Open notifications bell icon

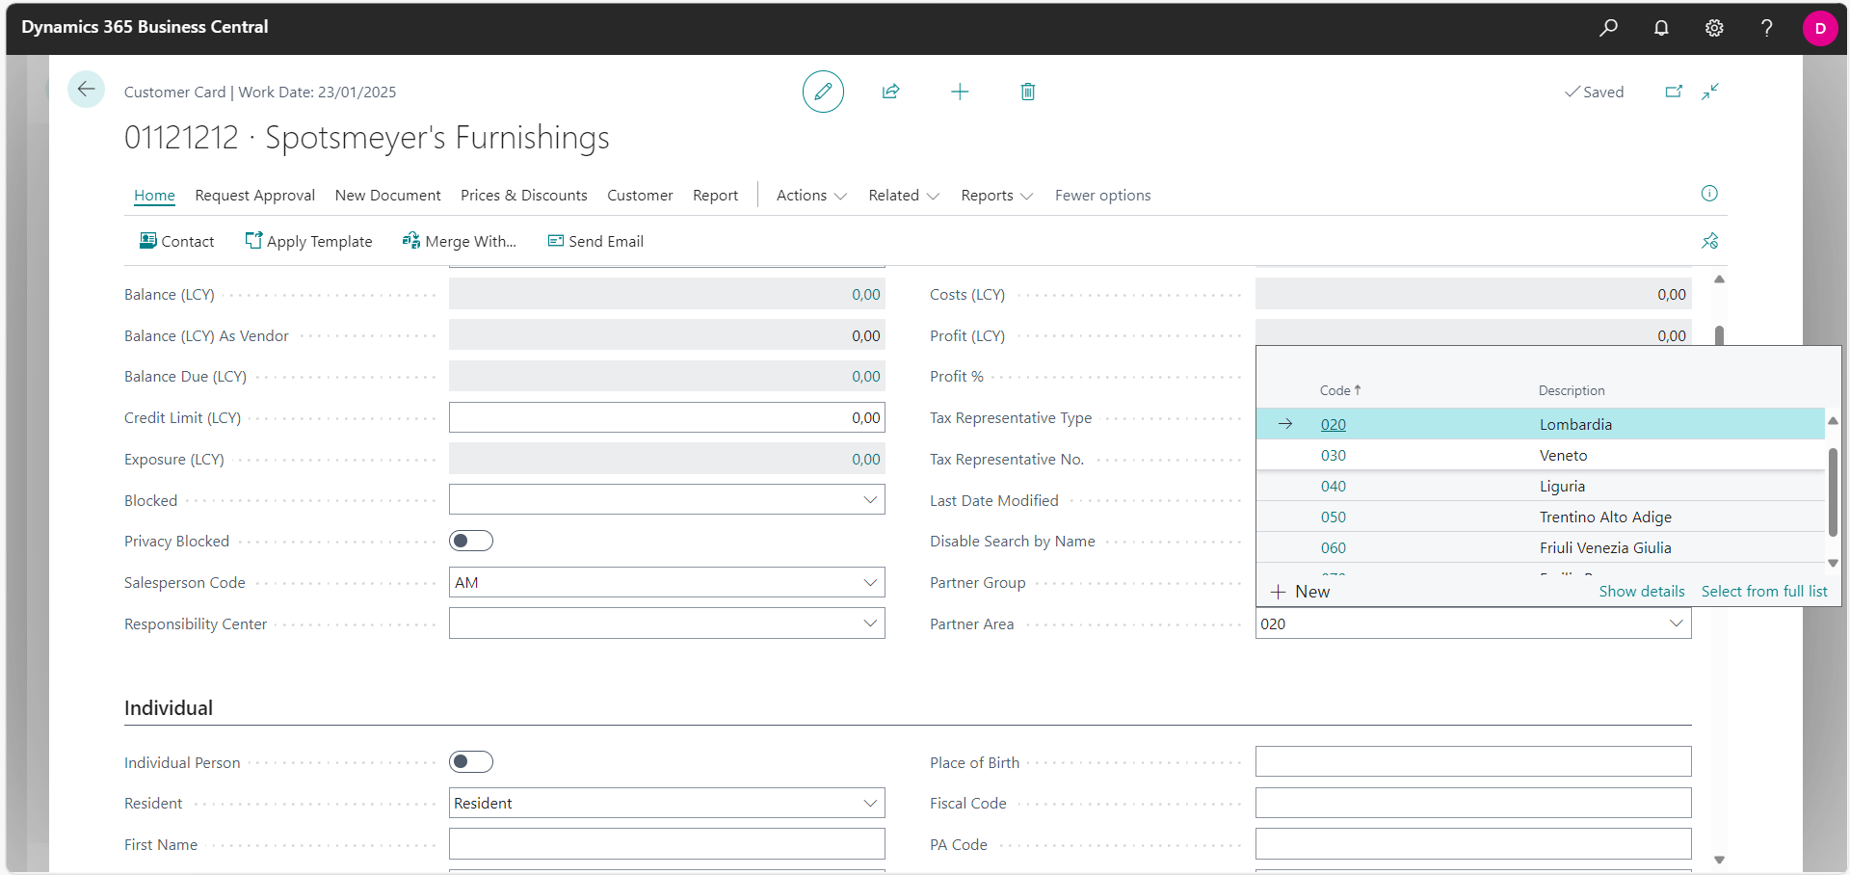1661,28
